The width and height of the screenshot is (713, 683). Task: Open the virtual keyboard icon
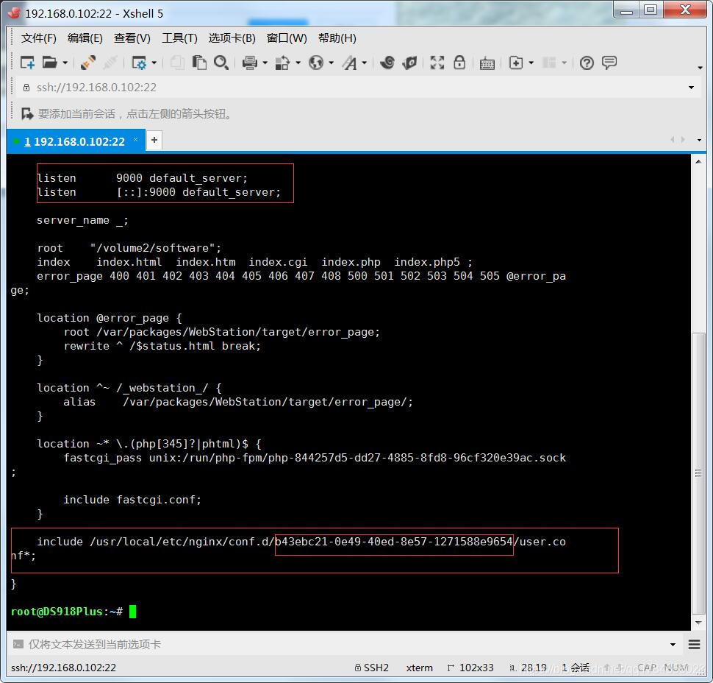coord(487,63)
